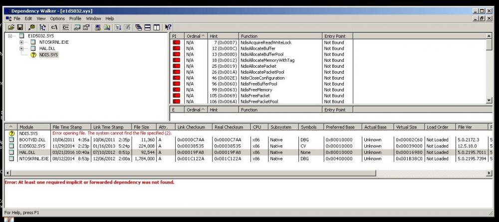Open the Profile menu
The image size is (499, 222).
pos(75,18)
